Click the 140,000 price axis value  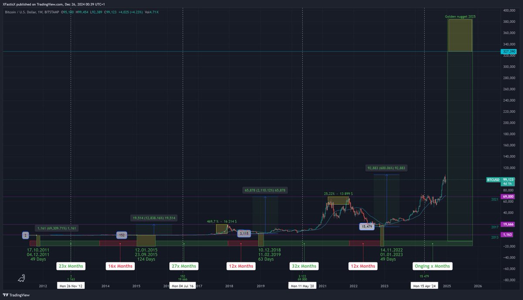point(509,157)
